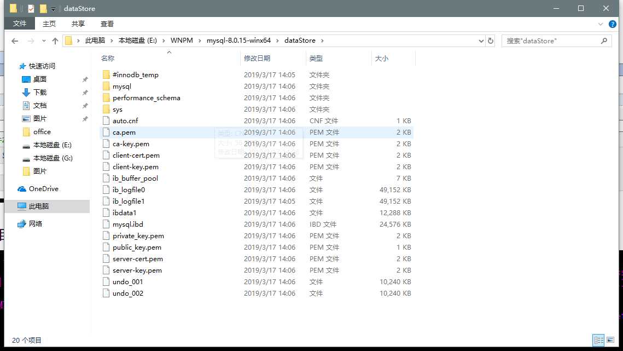Screen dimensions: 623x351
Task: Select the mysql.ibd file icon
Action: pyautogui.click(x=106, y=224)
